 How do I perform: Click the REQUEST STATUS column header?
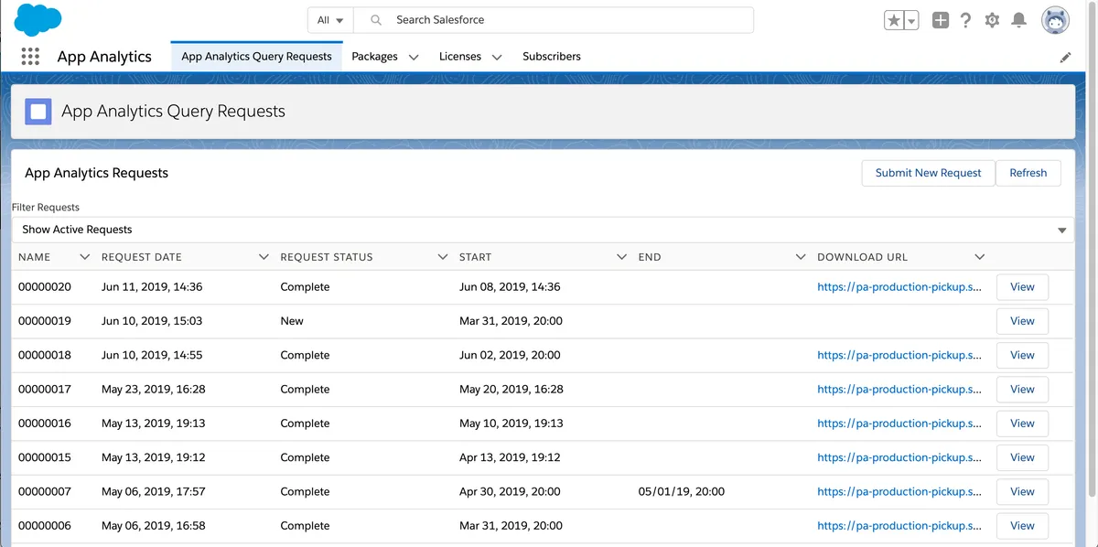click(x=327, y=257)
